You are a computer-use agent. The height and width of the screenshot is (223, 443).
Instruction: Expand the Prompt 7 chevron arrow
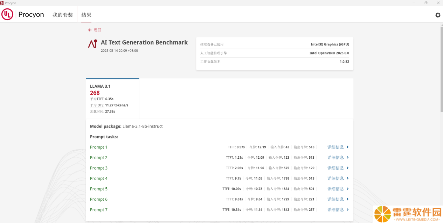click(347, 210)
